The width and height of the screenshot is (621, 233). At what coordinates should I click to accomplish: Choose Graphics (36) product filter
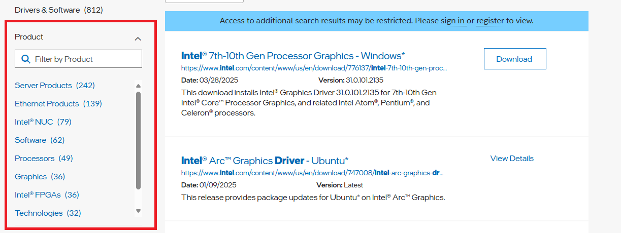(x=40, y=176)
